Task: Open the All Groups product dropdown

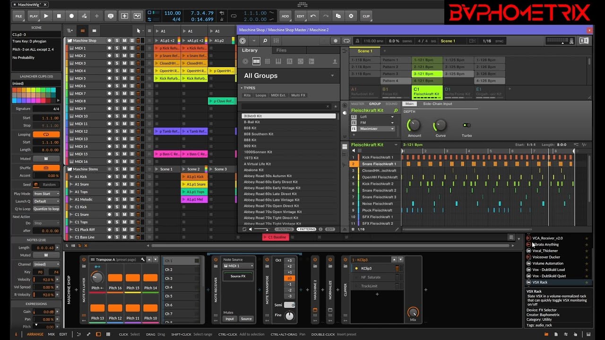Action: (289, 76)
